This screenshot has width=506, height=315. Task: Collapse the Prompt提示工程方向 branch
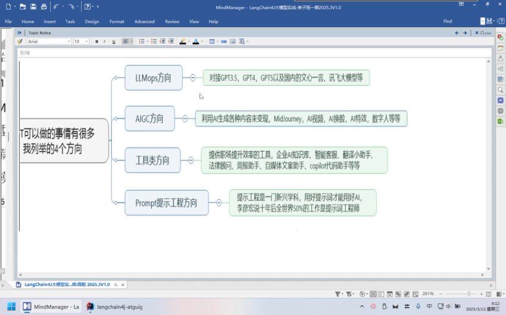click(219, 203)
